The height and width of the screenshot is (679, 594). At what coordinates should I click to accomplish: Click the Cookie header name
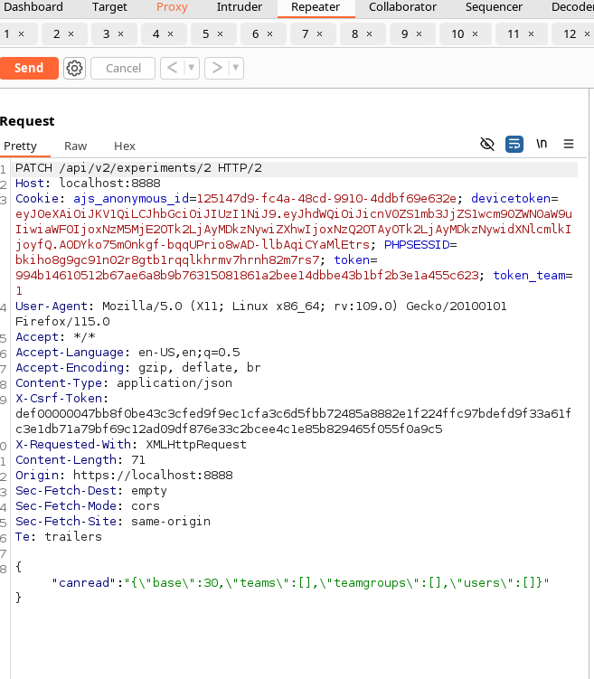[x=37, y=199]
